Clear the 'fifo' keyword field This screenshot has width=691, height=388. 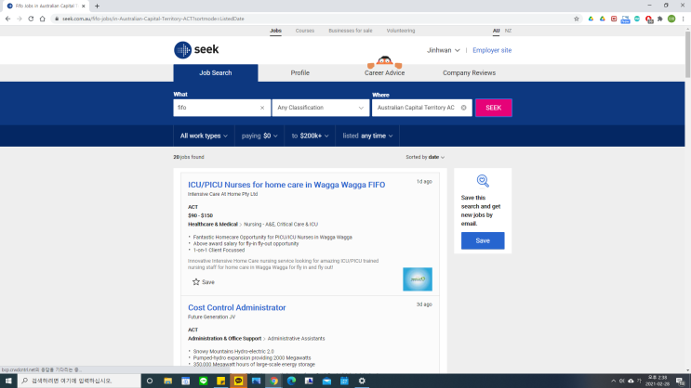262,108
